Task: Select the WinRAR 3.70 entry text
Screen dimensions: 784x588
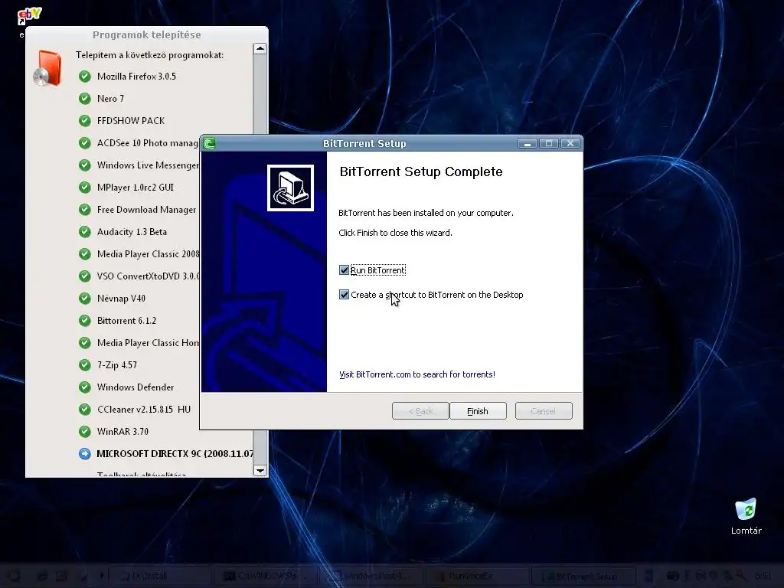Action: click(122, 432)
